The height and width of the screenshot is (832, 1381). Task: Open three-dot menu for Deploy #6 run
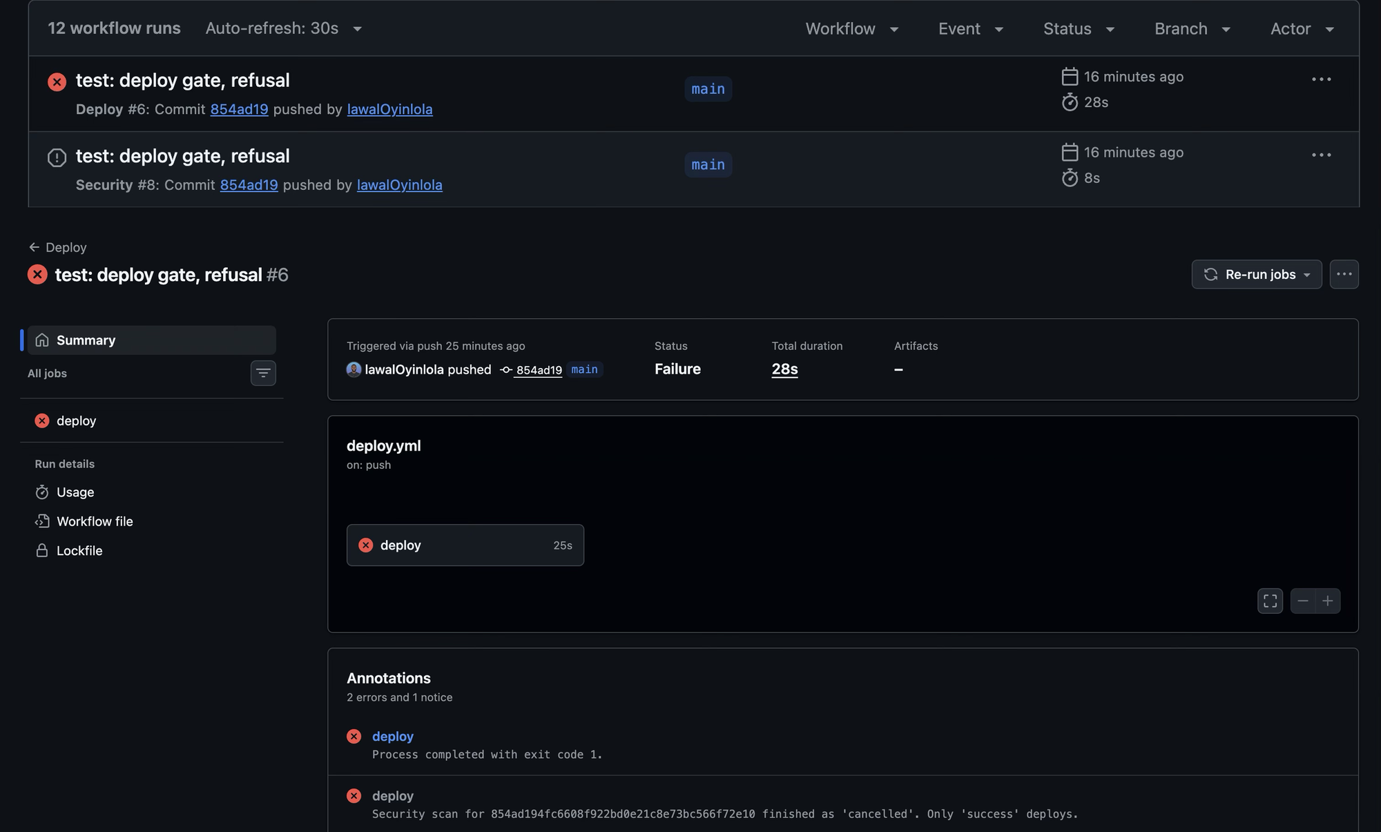click(x=1321, y=79)
